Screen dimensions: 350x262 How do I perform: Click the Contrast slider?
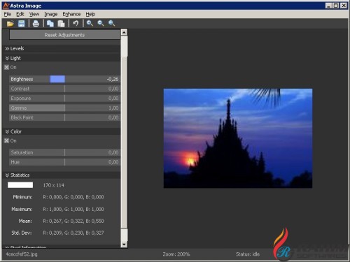64,89
